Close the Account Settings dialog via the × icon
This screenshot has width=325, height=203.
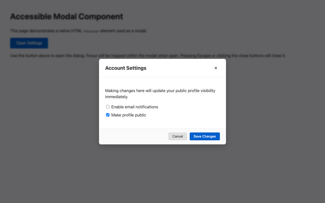tap(216, 68)
